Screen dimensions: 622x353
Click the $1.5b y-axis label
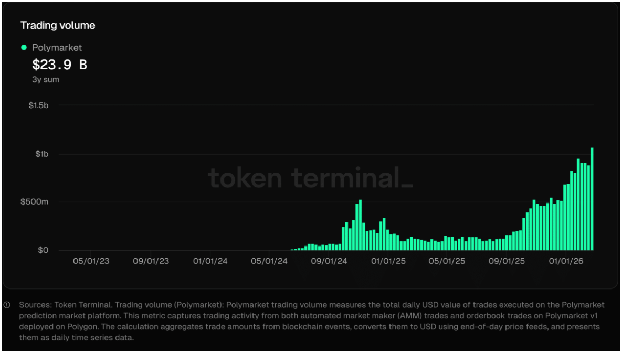coord(38,105)
